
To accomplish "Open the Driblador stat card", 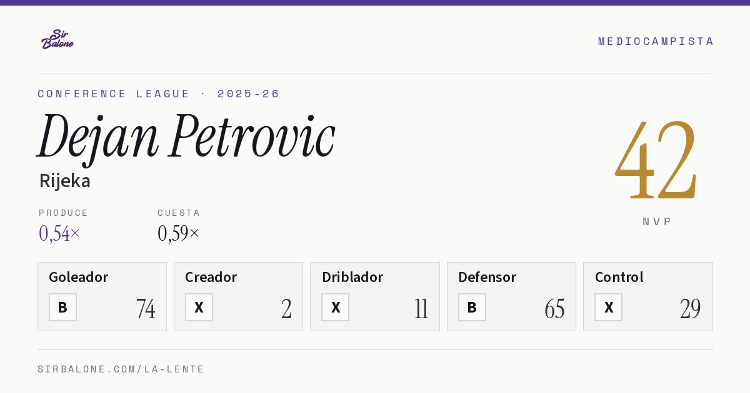I will (375, 296).
